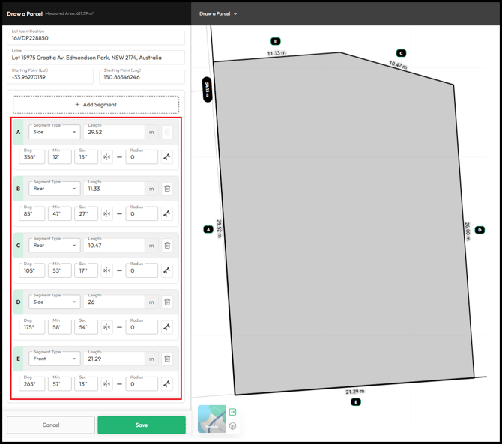This screenshot has width=502, height=444.
Task: Select the Terrain map thumbnail
Action: pos(211,419)
